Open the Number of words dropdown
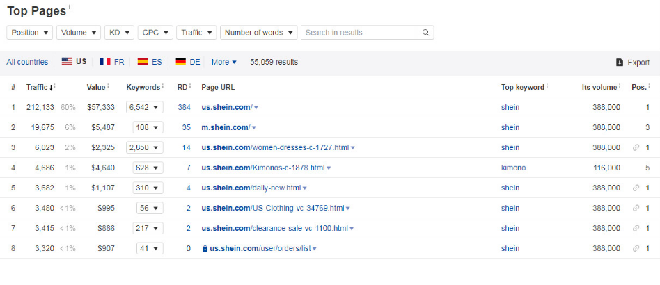This screenshot has width=660, height=285. pyautogui.click(x=258, y=33)
